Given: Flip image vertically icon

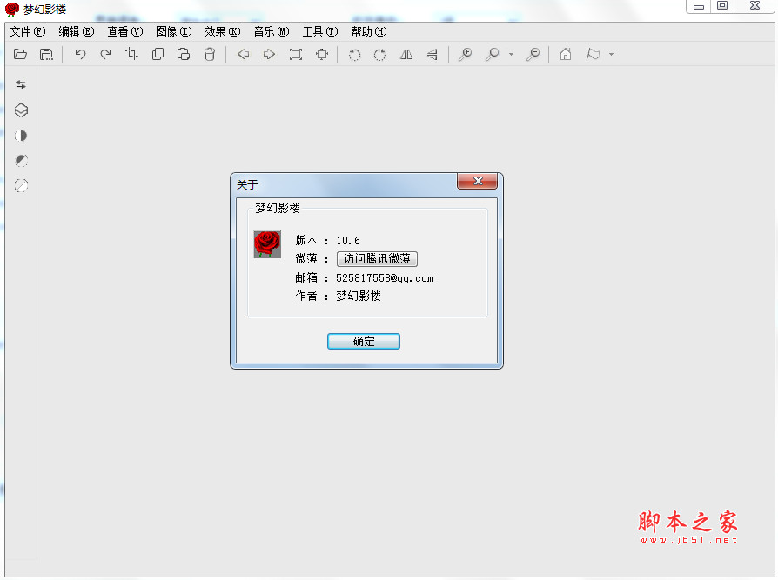Looking at the screenshot, I should [433, 54].
